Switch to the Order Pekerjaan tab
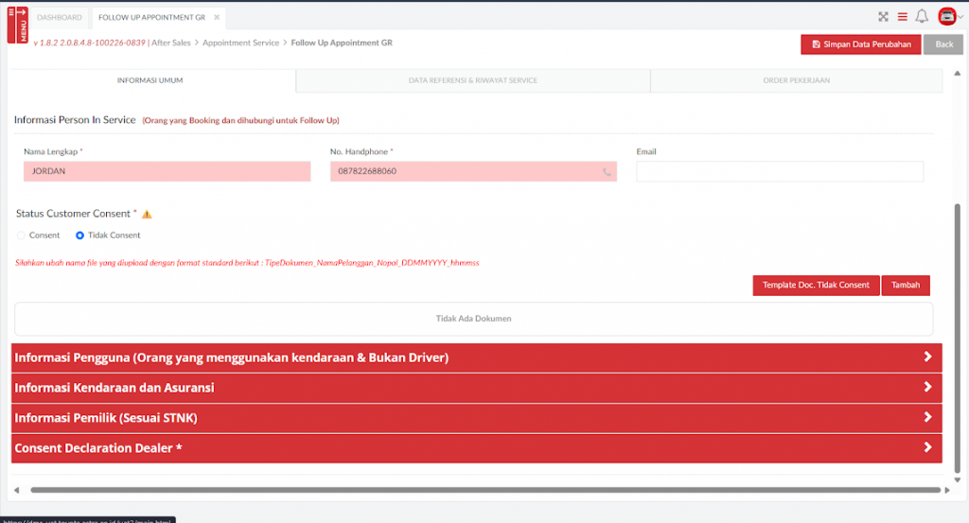969x523 pixels. 796,81
